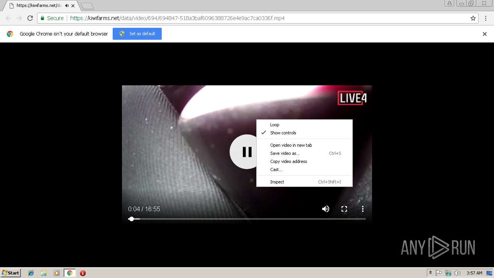This screenshot has width=494, height=278.
Task: Click Show desktop button
Action: pyautogui.click(x=490, y=273)
